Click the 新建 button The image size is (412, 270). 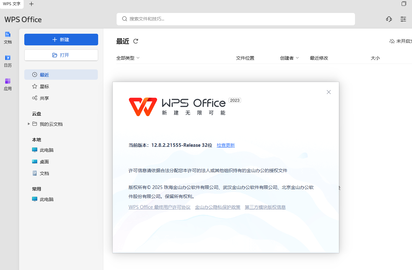coord(61,40)
